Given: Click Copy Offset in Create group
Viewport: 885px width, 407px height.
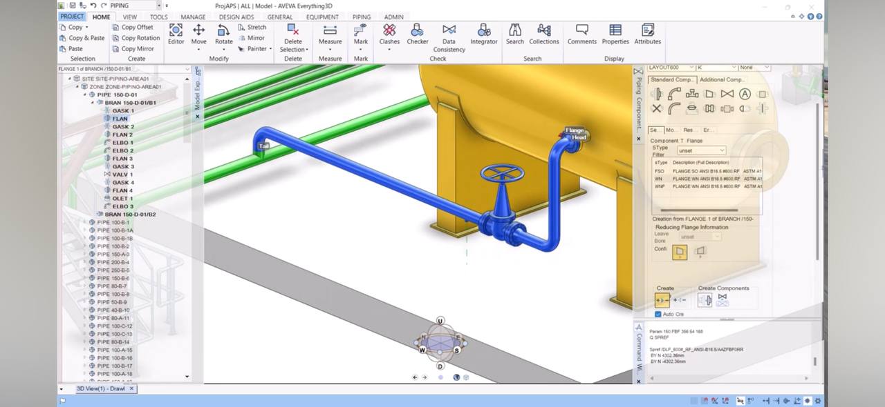Looking at the screenshot, I should (x=132, y=28).
